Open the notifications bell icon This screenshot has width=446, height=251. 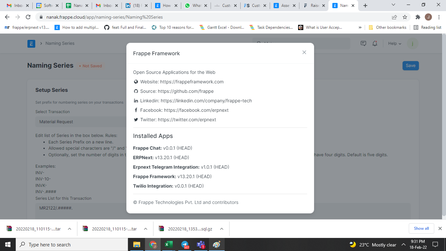point(375,43)
